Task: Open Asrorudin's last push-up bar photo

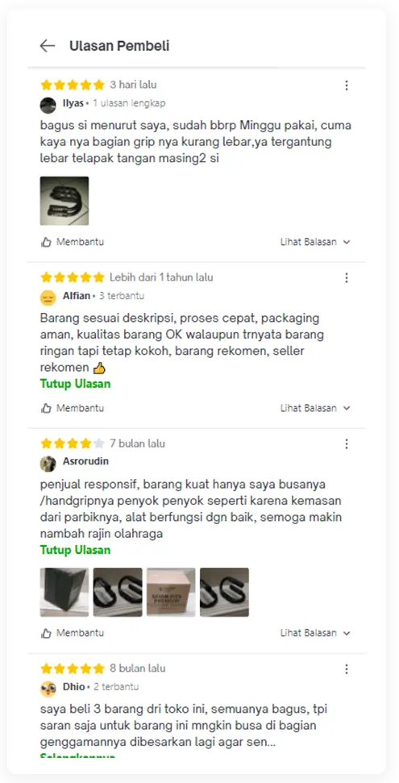Action: click(x=224, y=592)
